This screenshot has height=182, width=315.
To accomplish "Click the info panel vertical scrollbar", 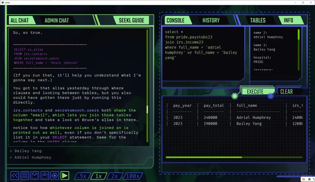I will tap(299, 50).
